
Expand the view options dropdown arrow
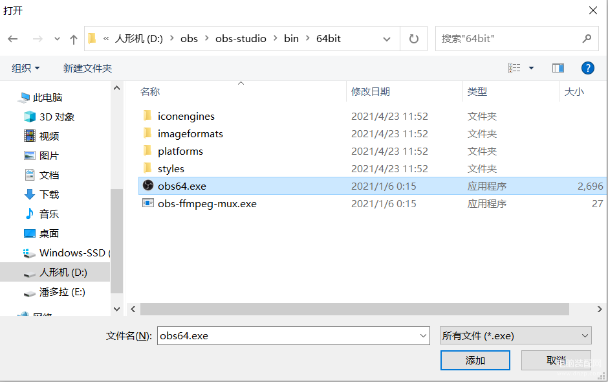[x=531, y=68]
